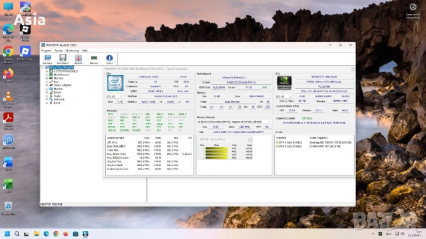The image size is (426, 239).
Task: Select Monitor in the tree
Action: [x=58, y=89]
